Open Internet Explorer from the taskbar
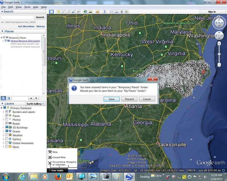The height and width of the screenshot is (181, 227). (22, 177)
